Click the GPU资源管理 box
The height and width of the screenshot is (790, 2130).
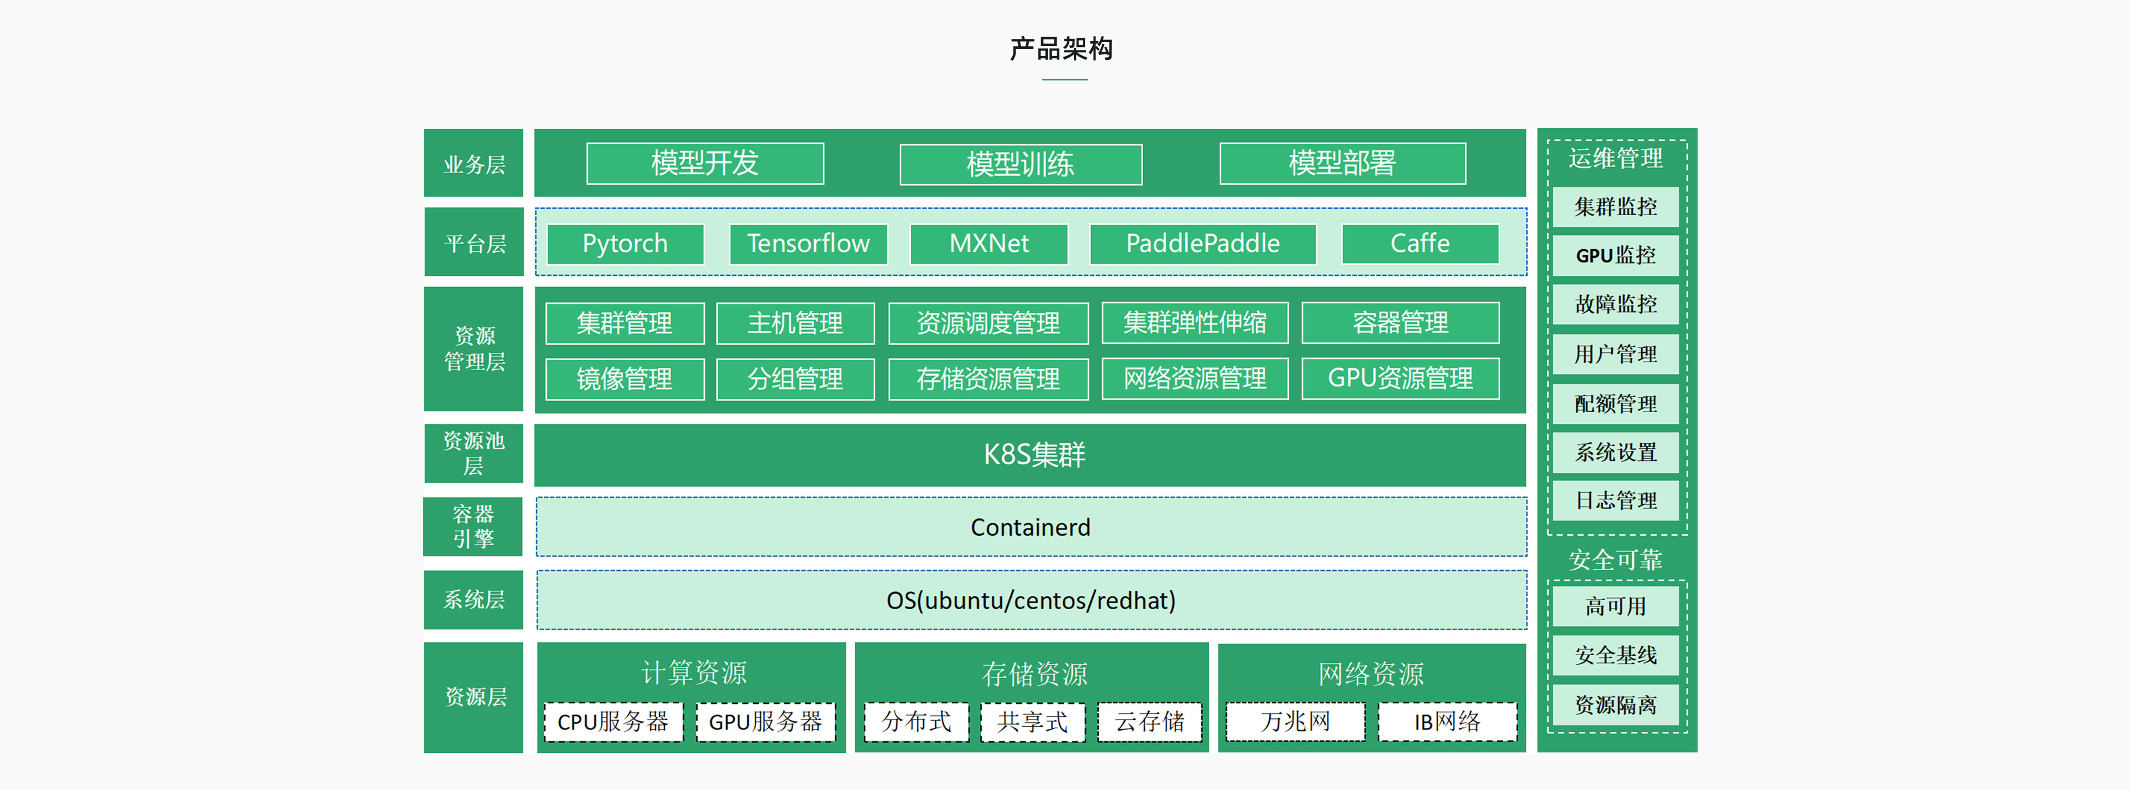[x=1400, y=379]
